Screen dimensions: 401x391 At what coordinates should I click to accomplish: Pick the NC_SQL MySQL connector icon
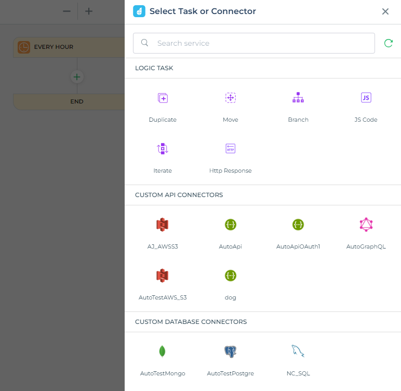pyautogui.click(x=298, y=351)
